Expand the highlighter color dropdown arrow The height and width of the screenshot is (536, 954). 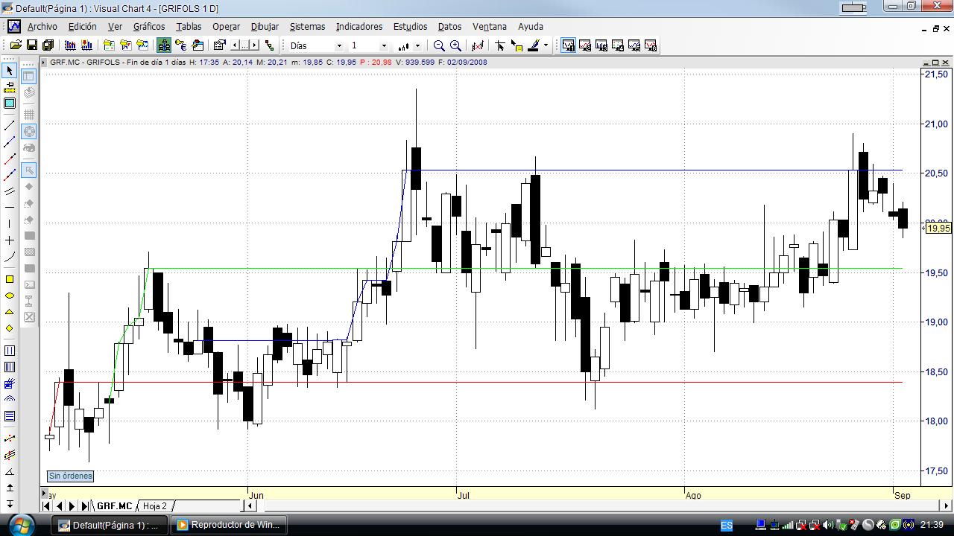(546, 45)
